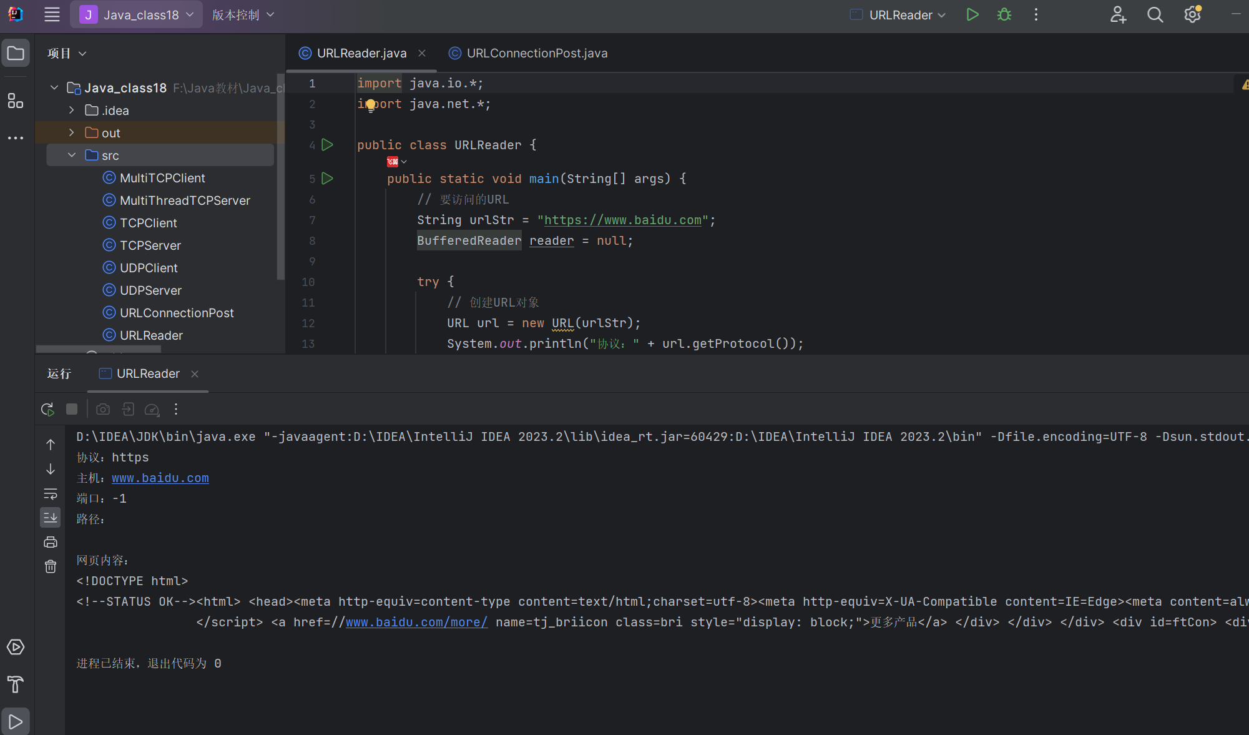The width and height of the screenshot is (1249, 735).
Task: Open the Java_class18 project dropdown
Action: [x=137, y=15]
